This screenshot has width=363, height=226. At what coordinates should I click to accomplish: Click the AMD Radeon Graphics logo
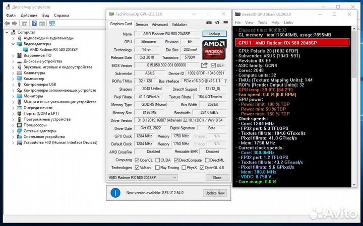point(214,49)
